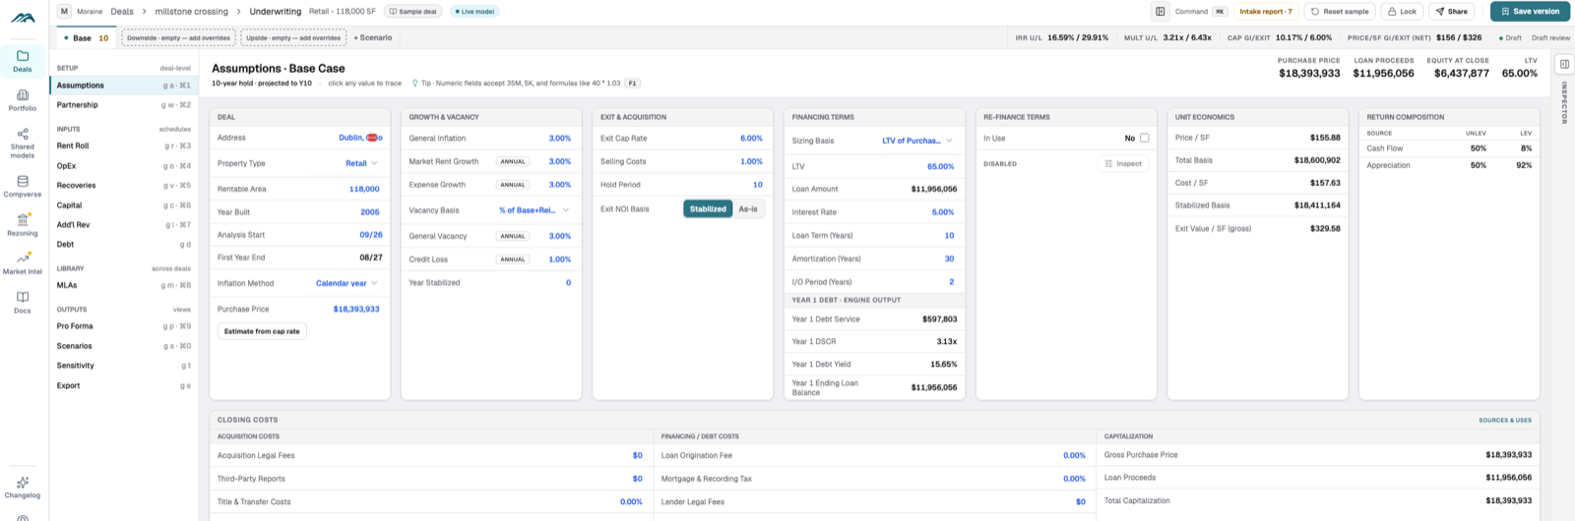Click Reset sample button
Screen dimensions: 1575x521
(x=1340, y=12)
